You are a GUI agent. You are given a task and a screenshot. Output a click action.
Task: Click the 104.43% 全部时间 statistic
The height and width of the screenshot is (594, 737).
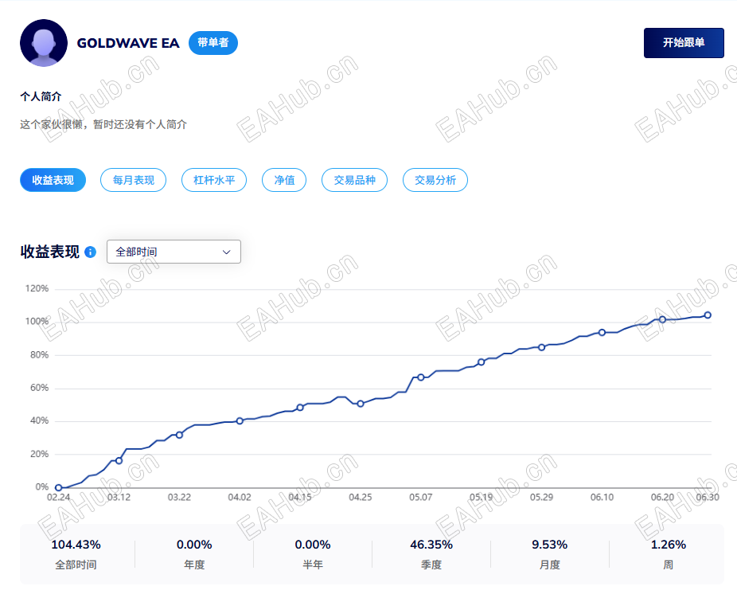(x=76, y=553)
